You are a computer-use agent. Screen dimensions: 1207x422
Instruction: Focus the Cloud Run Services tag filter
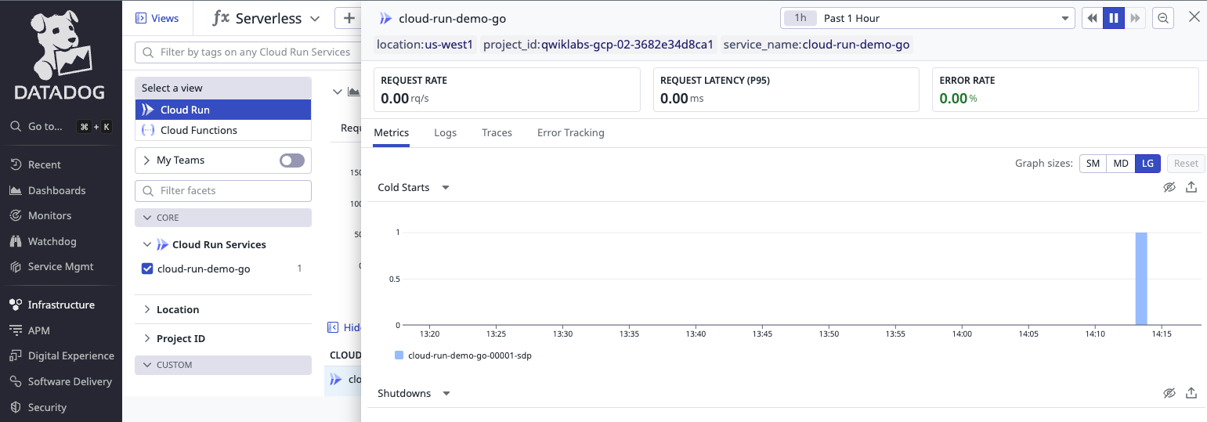coord(248,52)
